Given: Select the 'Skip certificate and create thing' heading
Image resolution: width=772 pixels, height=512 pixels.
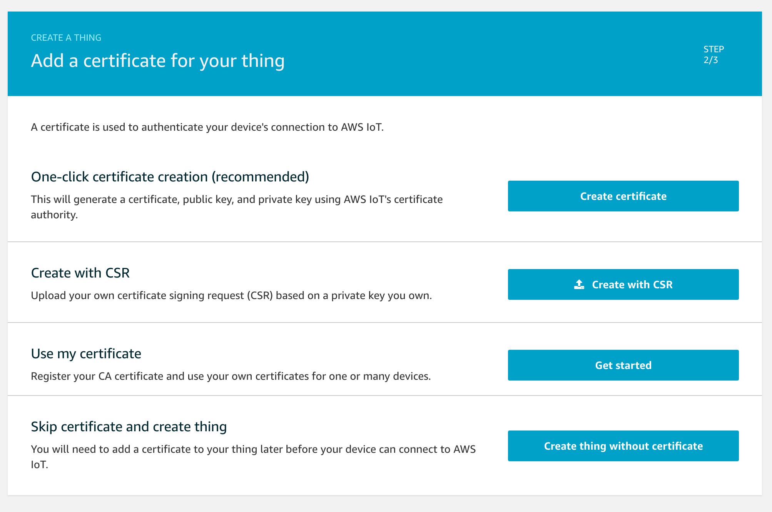Looking at the screenshot, I should pyautogui.click(x=129, y=427).
